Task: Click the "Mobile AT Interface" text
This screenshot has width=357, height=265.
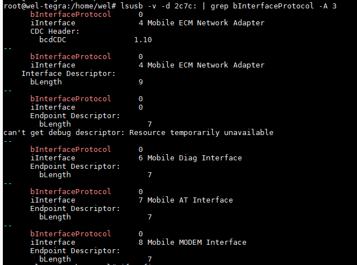Action: [190, 200]
